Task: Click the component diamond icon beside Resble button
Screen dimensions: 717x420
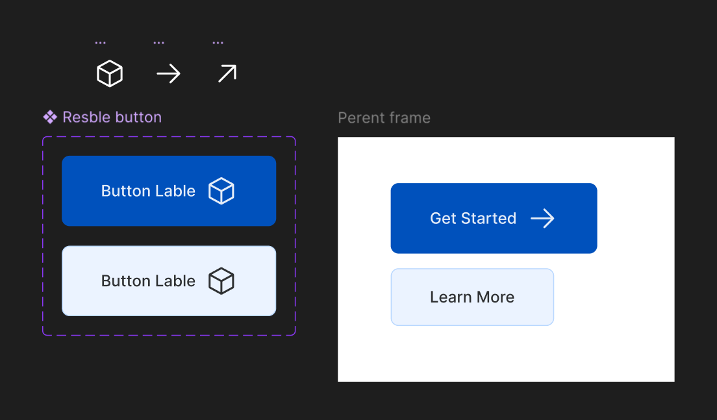Action: [x=50, y=117]
